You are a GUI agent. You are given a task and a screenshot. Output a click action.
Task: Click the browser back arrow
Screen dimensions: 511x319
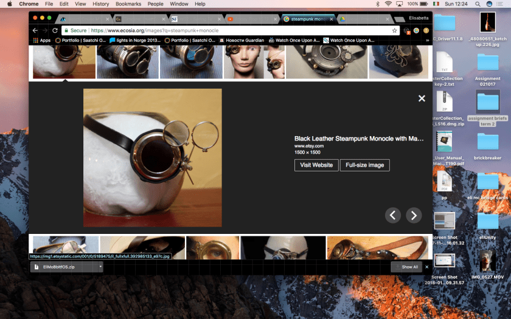pyautogui.click(x=35, y=30)
